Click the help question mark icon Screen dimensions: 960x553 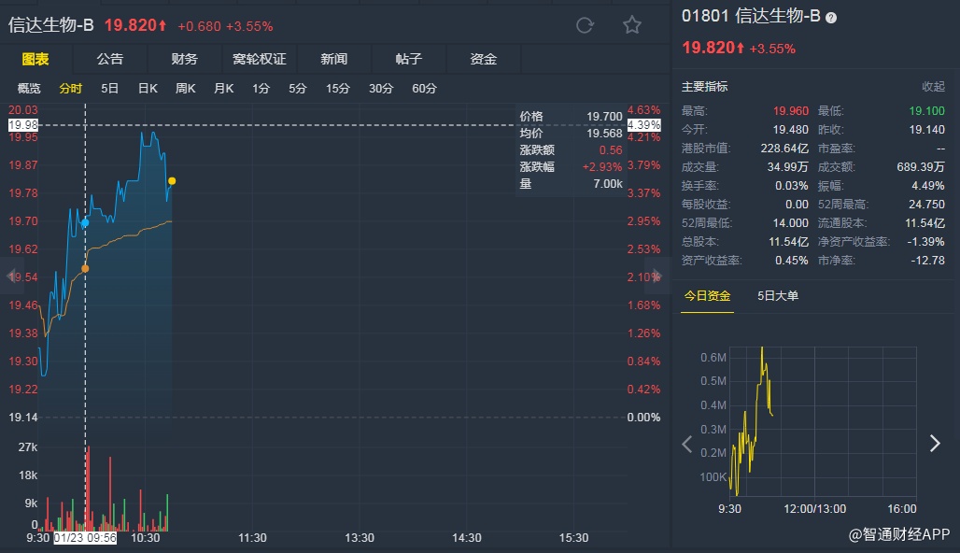pyautogui.click(x=831, y=18)
